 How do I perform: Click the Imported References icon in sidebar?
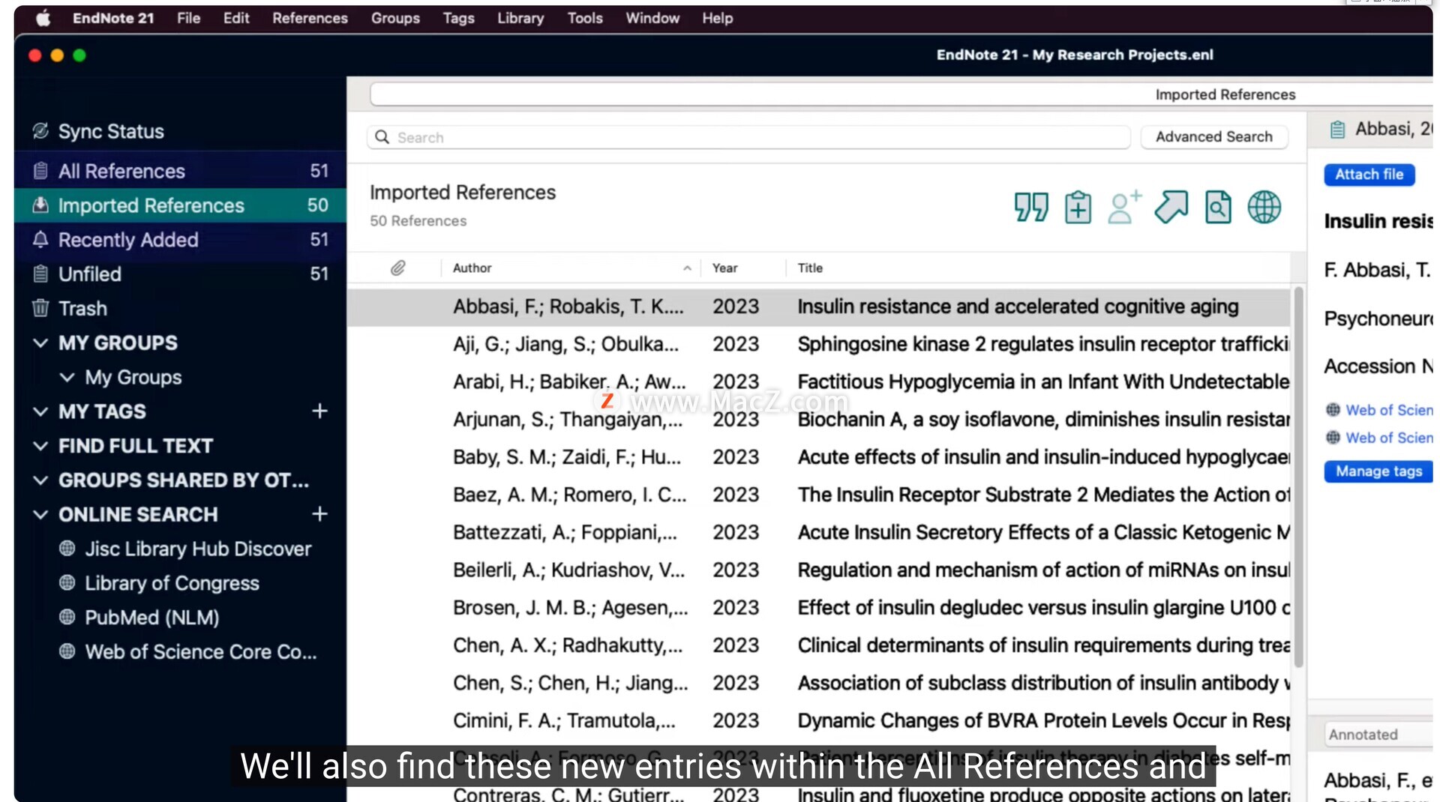coord(40,205)
